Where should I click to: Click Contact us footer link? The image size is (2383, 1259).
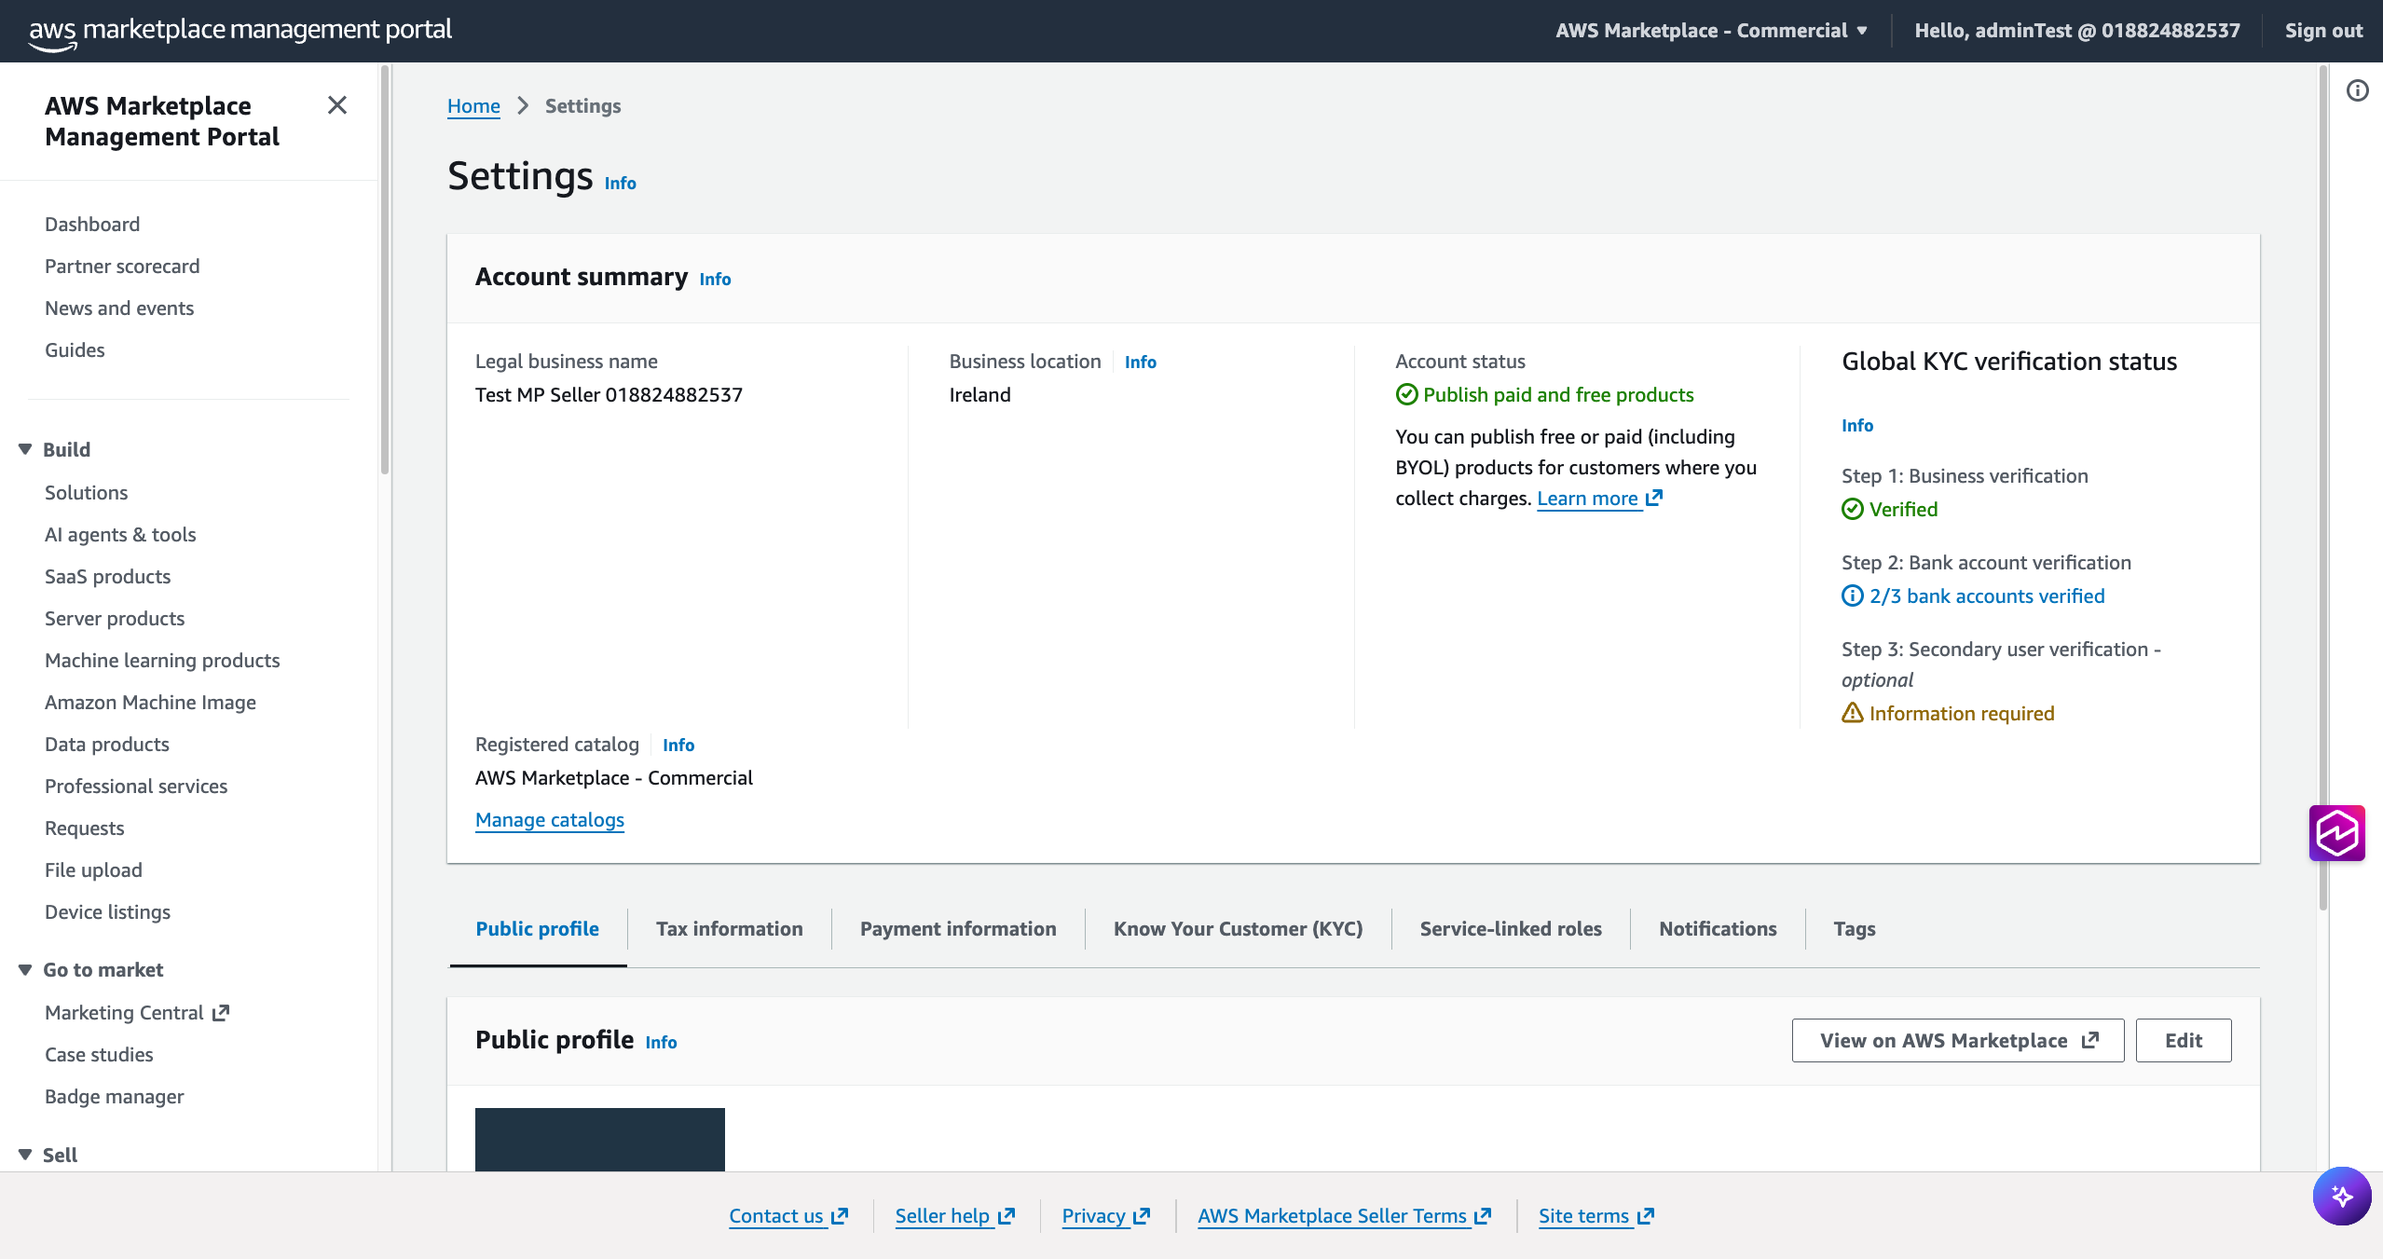click(788, 1215)
